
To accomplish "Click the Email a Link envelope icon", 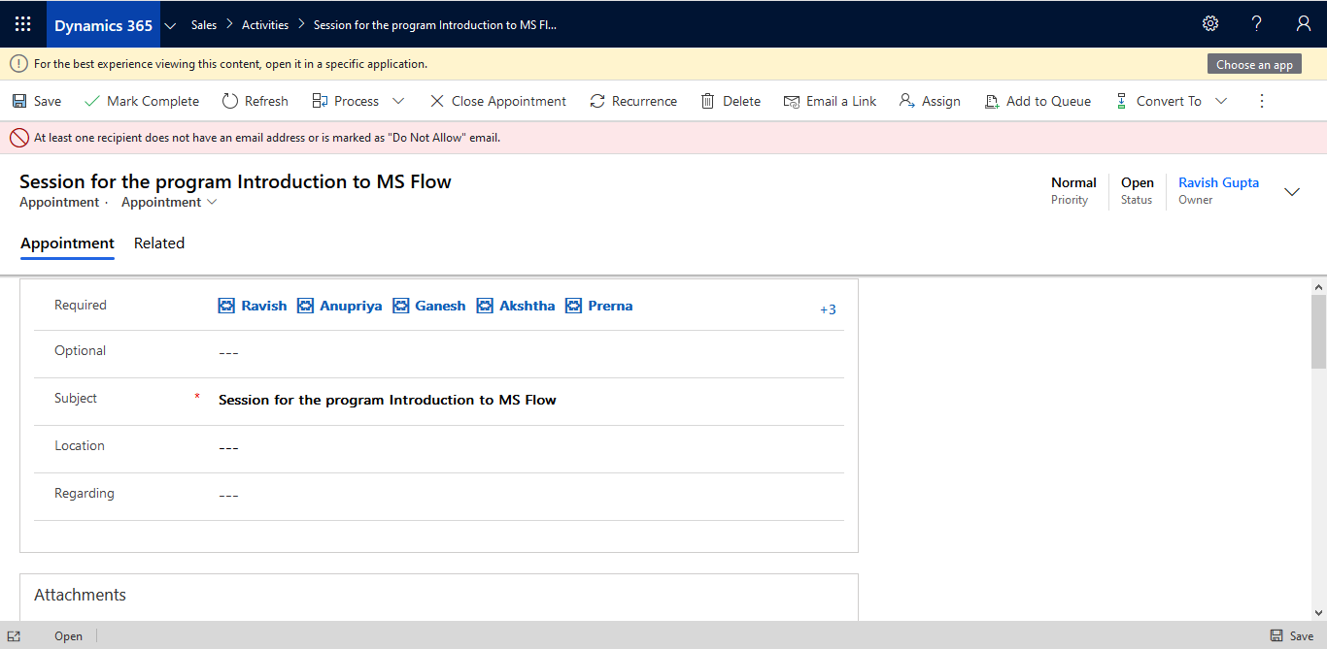I will tap(791, 101).
